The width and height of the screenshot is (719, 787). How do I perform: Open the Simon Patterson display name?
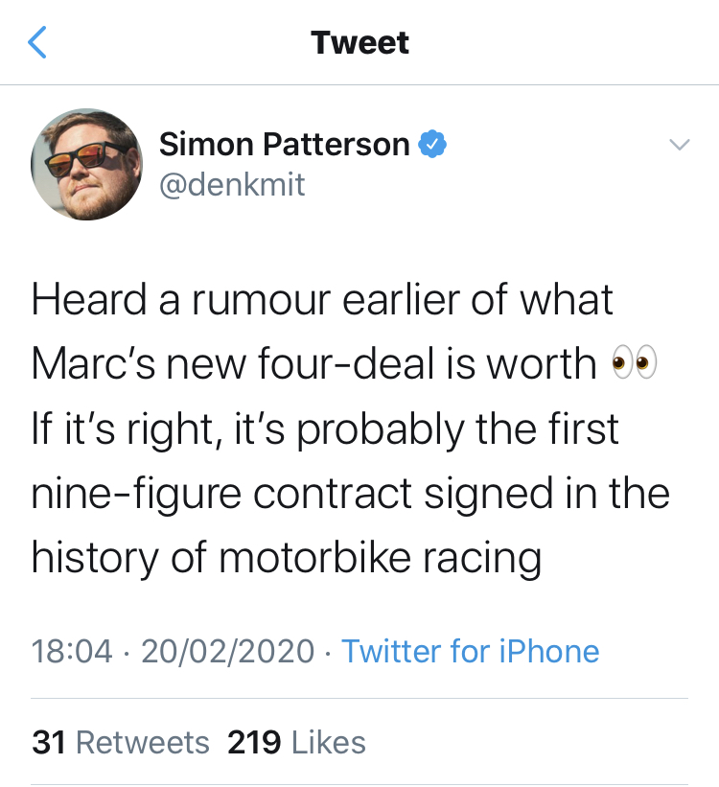[x=284, y=144]
